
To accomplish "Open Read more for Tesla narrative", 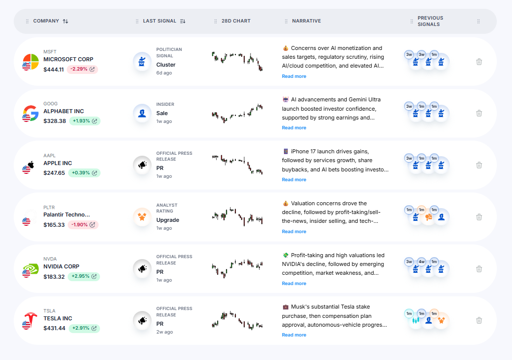I will pos(294,335).
